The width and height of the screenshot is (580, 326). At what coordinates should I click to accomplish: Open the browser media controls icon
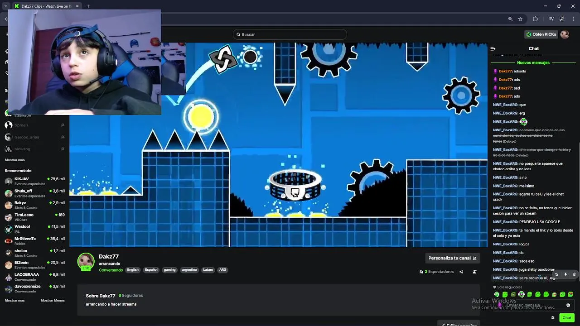pos(551,19)
